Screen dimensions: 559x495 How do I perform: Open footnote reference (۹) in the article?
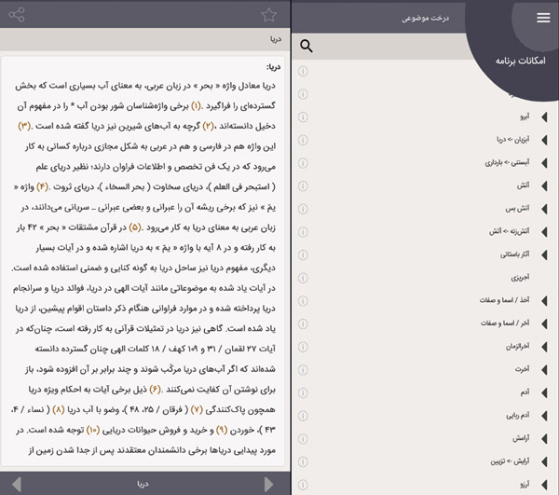pyautogui.click(x=222, y=430)
